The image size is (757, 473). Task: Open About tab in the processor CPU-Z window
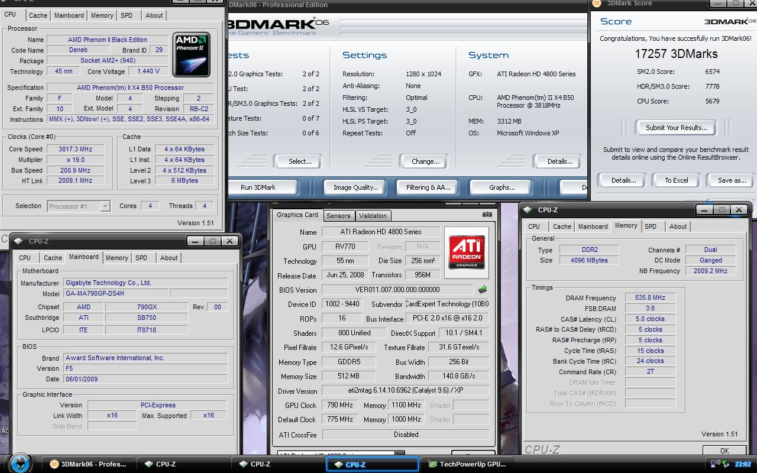click(154, 15)
